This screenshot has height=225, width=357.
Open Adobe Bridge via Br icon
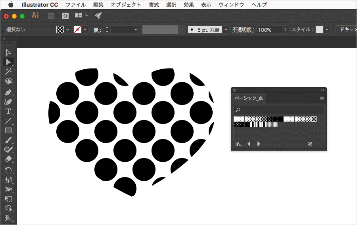(51, 16)
